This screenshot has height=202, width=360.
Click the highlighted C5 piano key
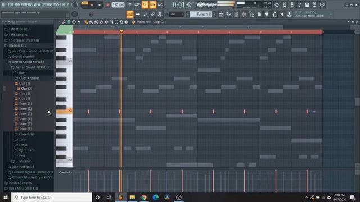[x=64, y=111]
